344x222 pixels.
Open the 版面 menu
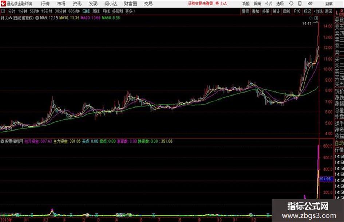(257, 4)
